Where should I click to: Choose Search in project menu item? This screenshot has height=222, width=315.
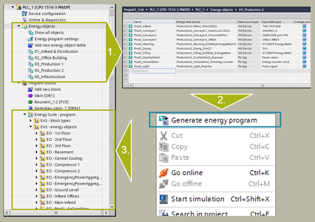(x=199, y=214)
